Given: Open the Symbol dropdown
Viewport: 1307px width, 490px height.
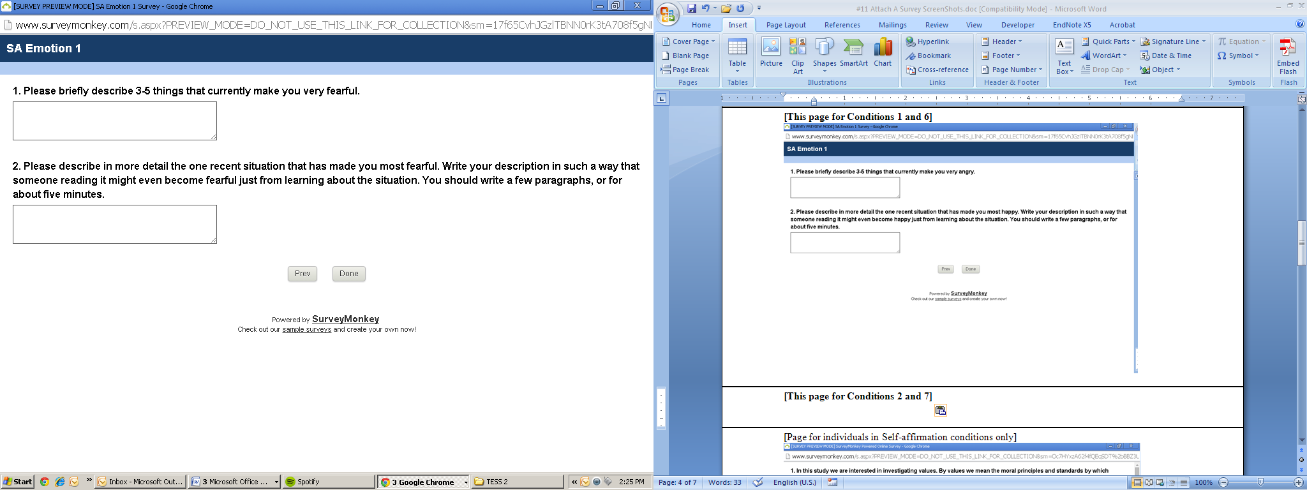Looking at the screenshot, I should [1238, 56].
